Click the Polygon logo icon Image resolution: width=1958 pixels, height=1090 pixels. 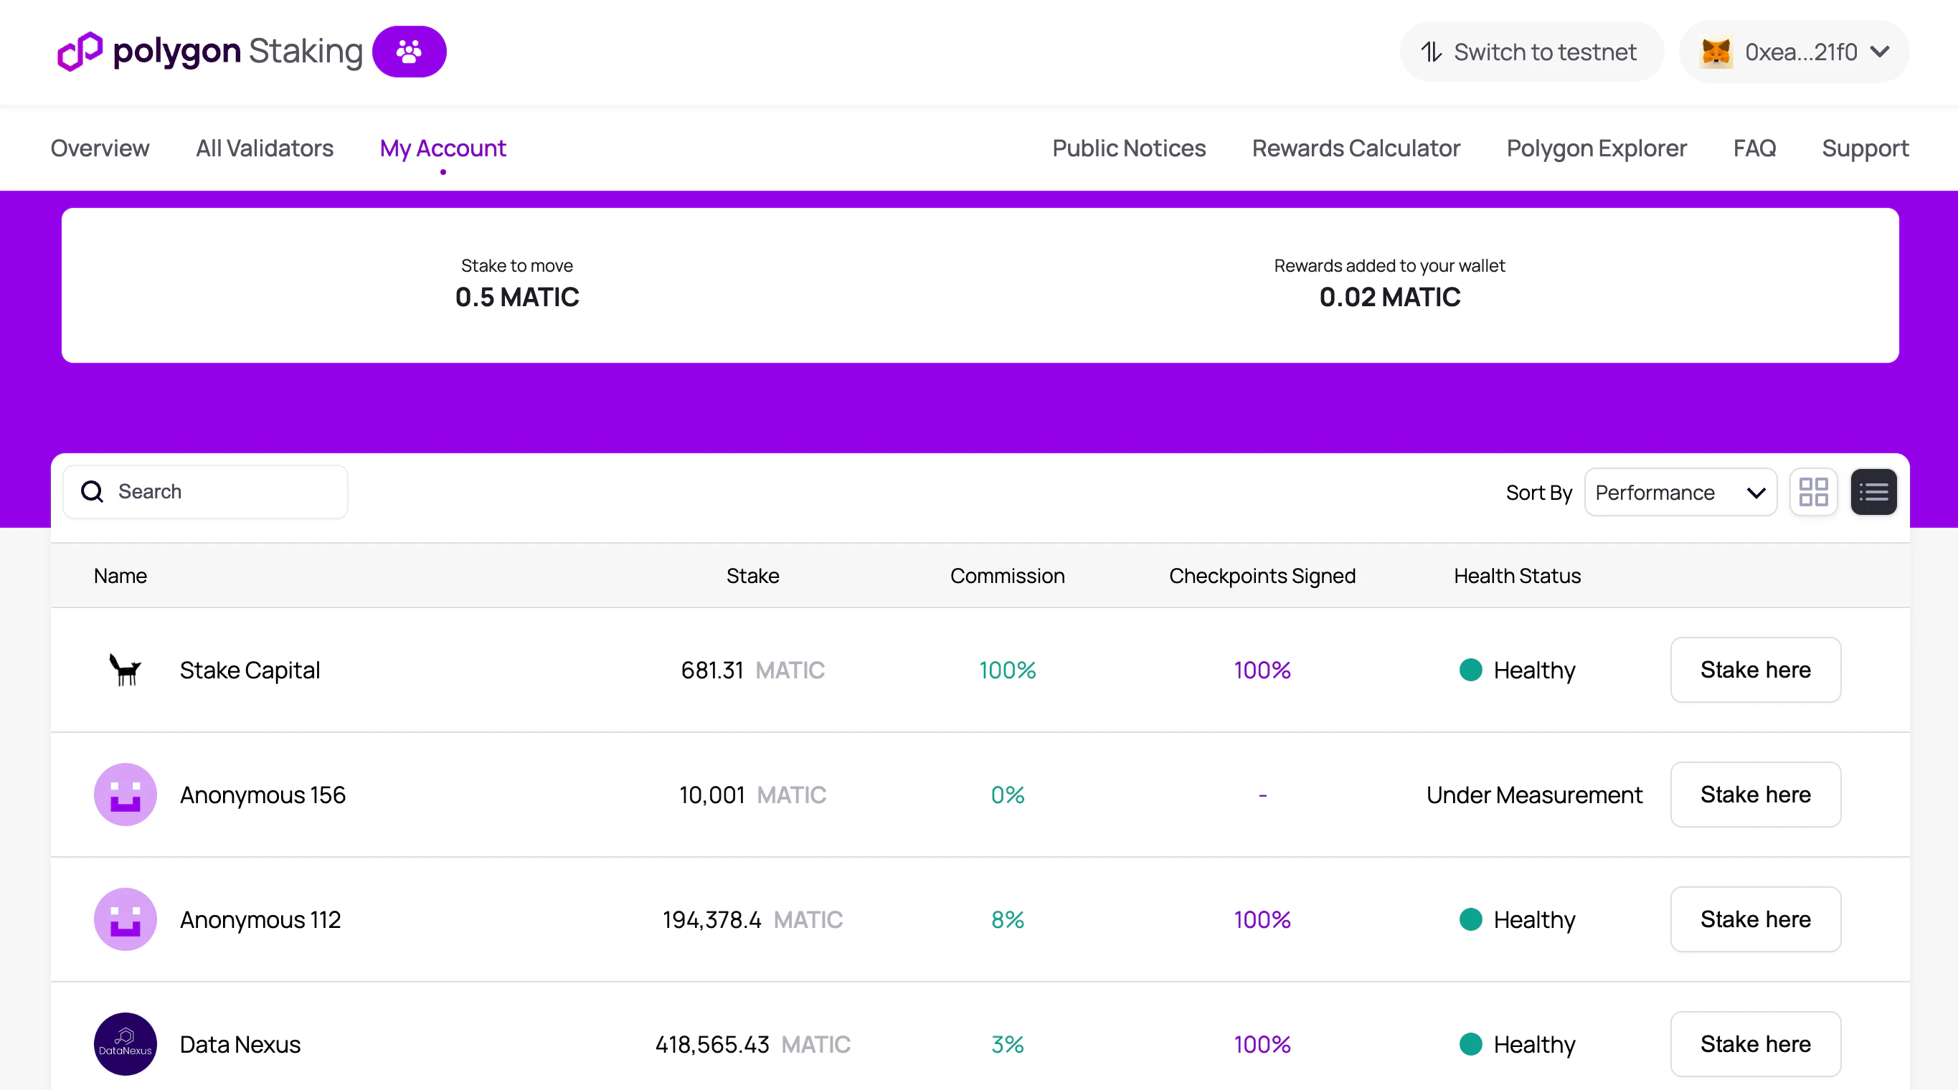point(80,52)
